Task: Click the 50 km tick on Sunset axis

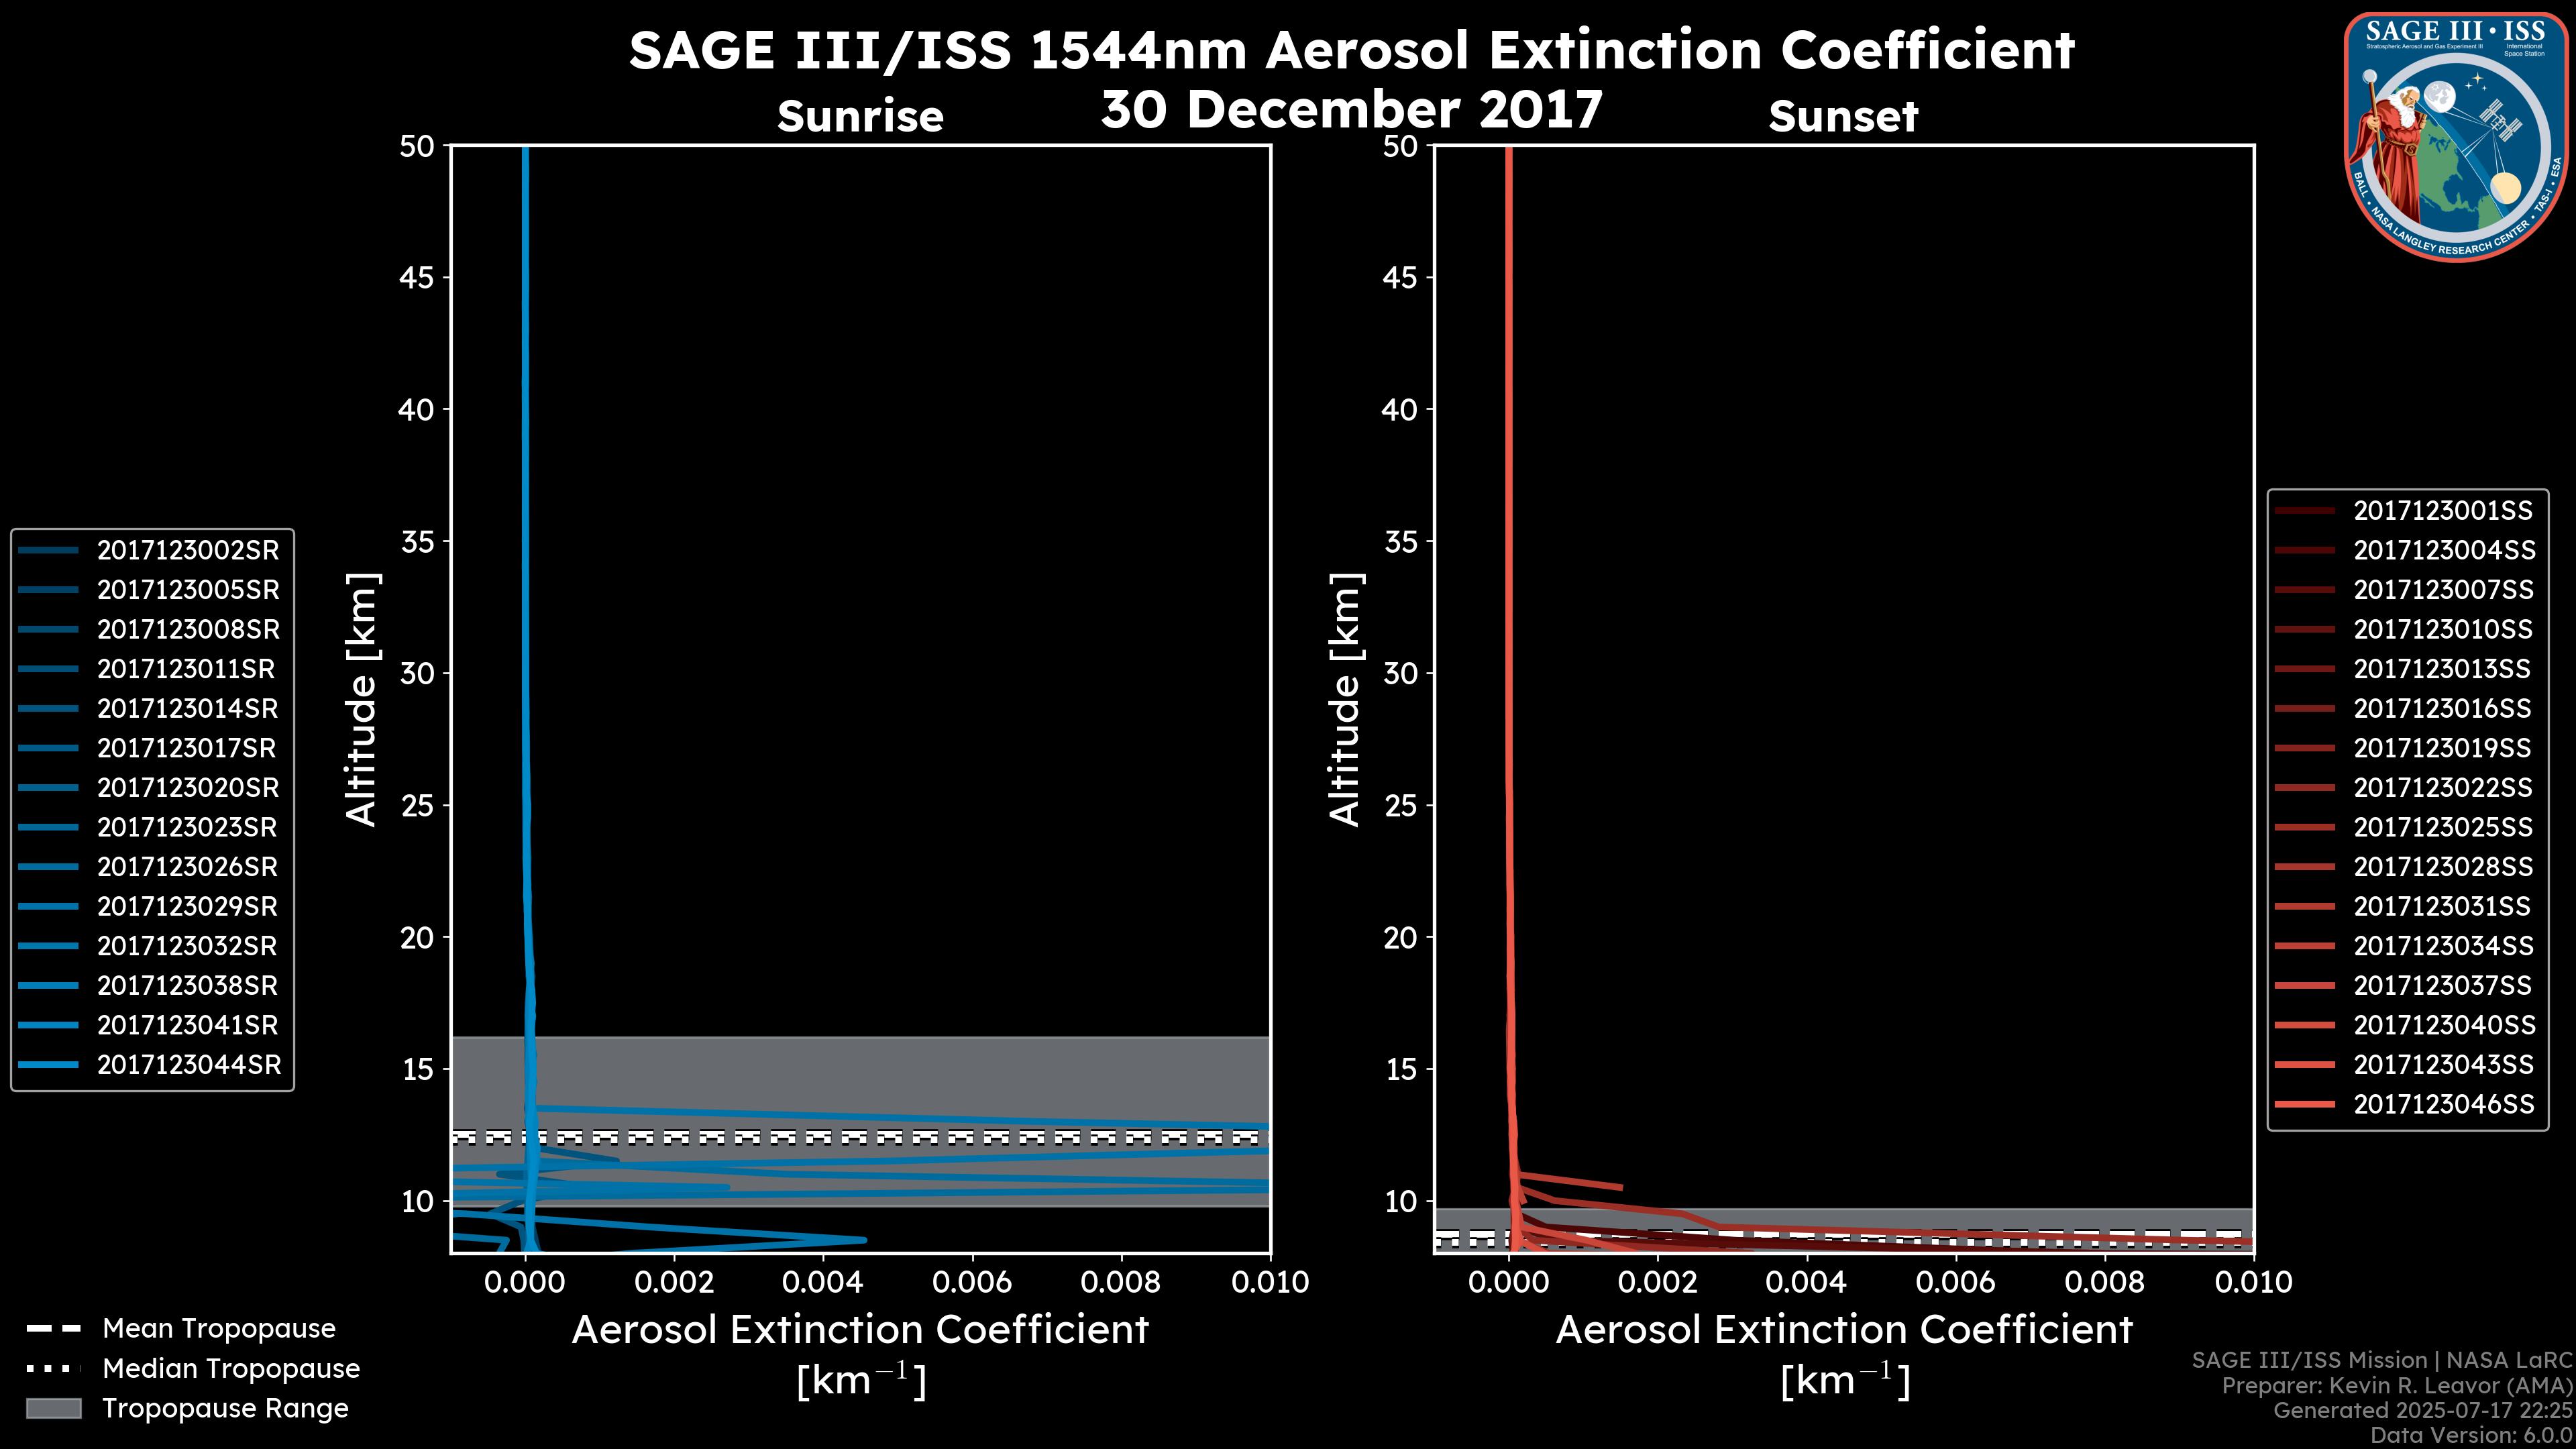Action: [x=1400, y=146]
